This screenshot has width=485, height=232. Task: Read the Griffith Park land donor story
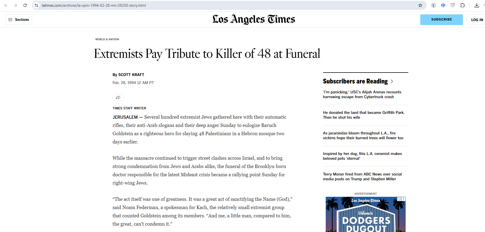364,115
